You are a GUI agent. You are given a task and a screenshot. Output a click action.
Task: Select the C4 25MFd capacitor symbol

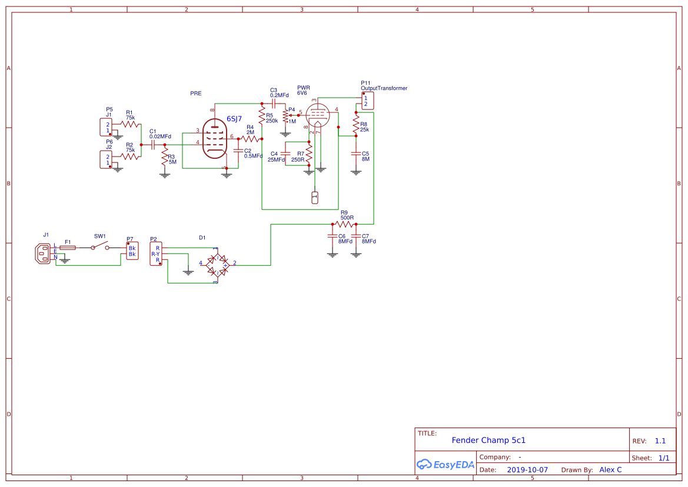point(285,154)
